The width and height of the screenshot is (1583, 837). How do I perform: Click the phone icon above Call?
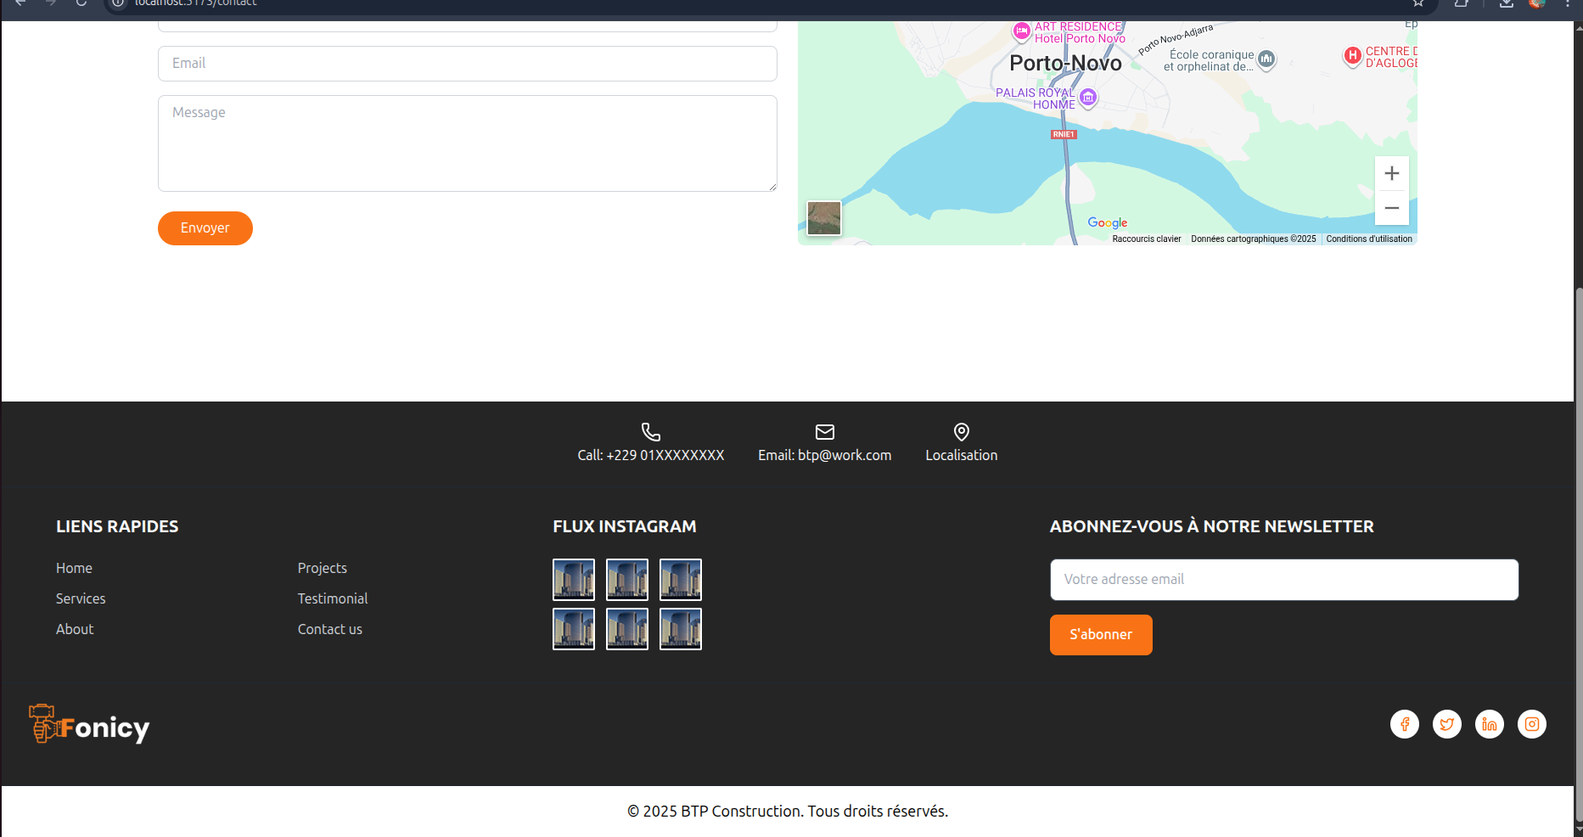click(x=650, y=432)
